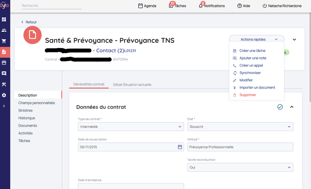Open the chat message sidebar icon
This screenshot has height=189, width=311.
[x=4, y=74]
